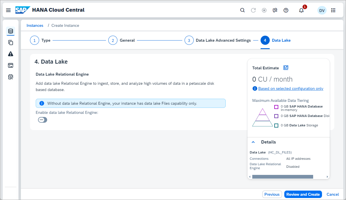346x200 pixels.
Task: Open the copy/templates sidebar icon
Action: coord(11,43)
